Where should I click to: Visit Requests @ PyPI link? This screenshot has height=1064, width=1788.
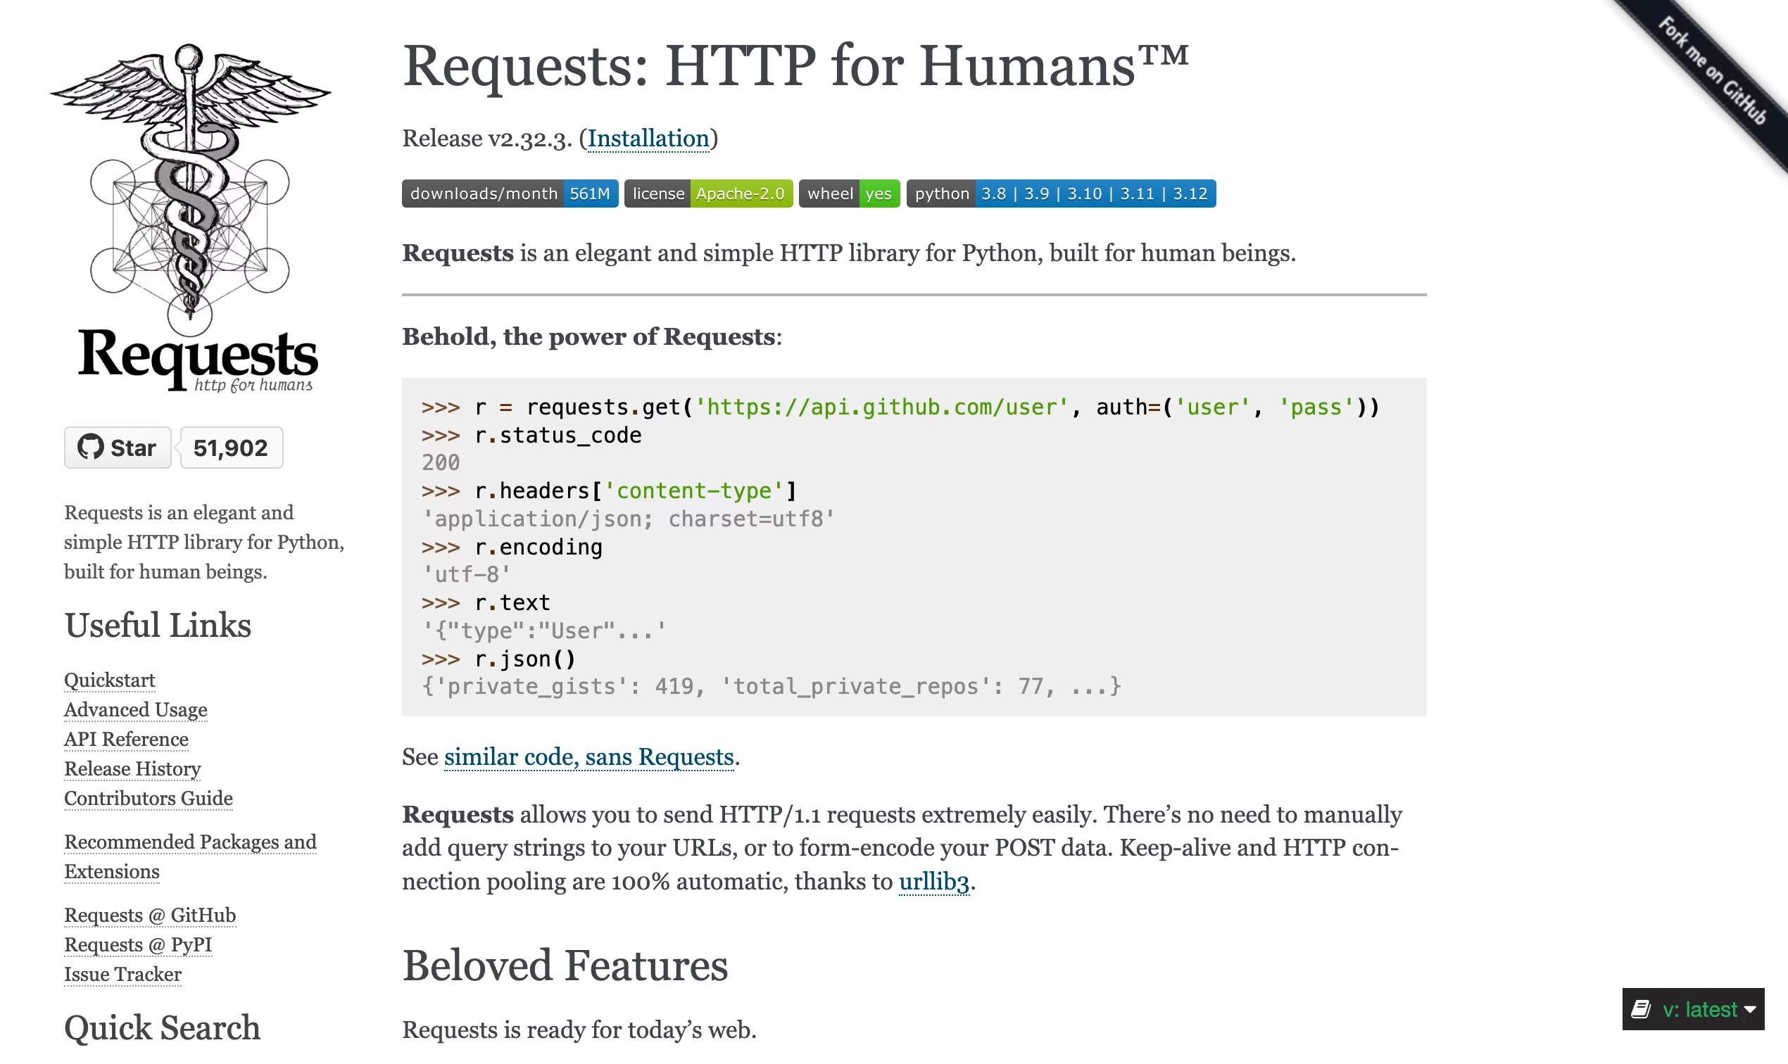pos(138,945)
